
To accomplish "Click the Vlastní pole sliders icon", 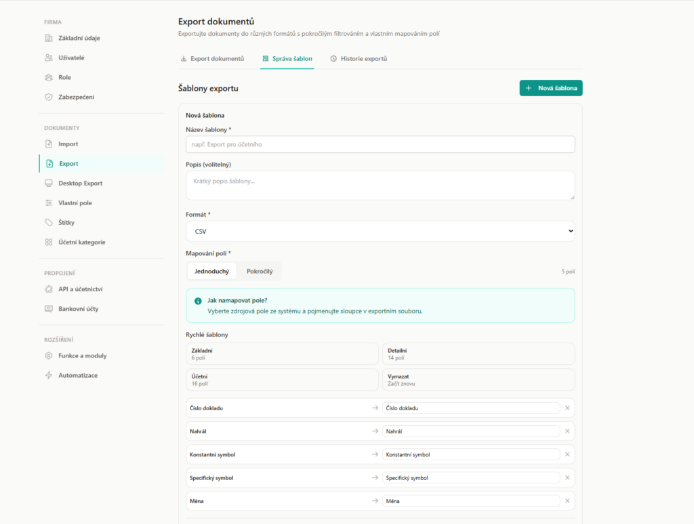I will coord(48,202).
